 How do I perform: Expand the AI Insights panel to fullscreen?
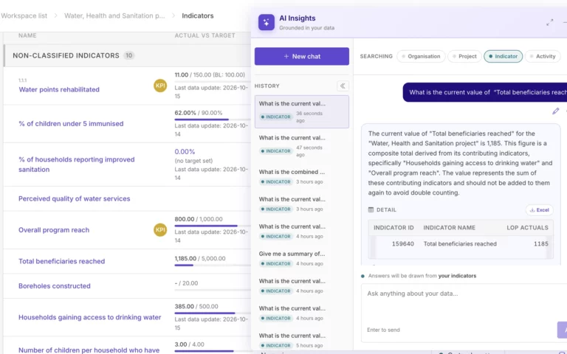tap(549, 22)
